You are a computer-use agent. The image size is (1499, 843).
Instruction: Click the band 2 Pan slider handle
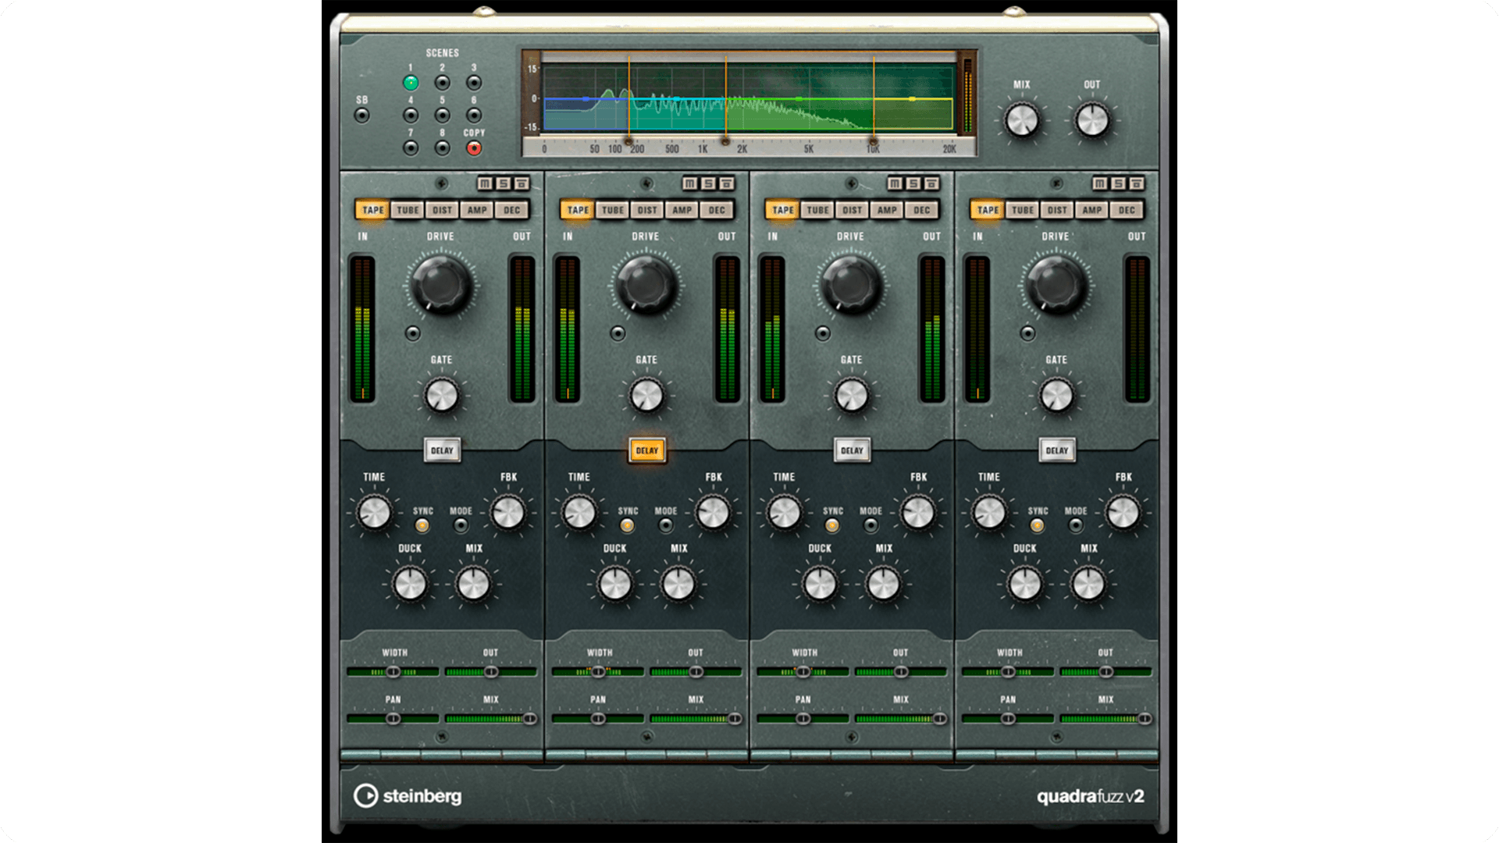(598, 718)
